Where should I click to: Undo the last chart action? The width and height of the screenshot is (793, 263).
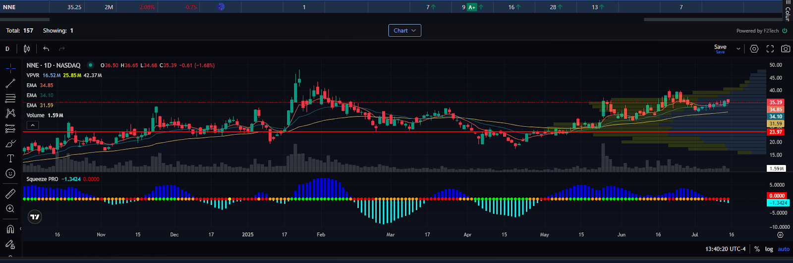pos(46,49)
